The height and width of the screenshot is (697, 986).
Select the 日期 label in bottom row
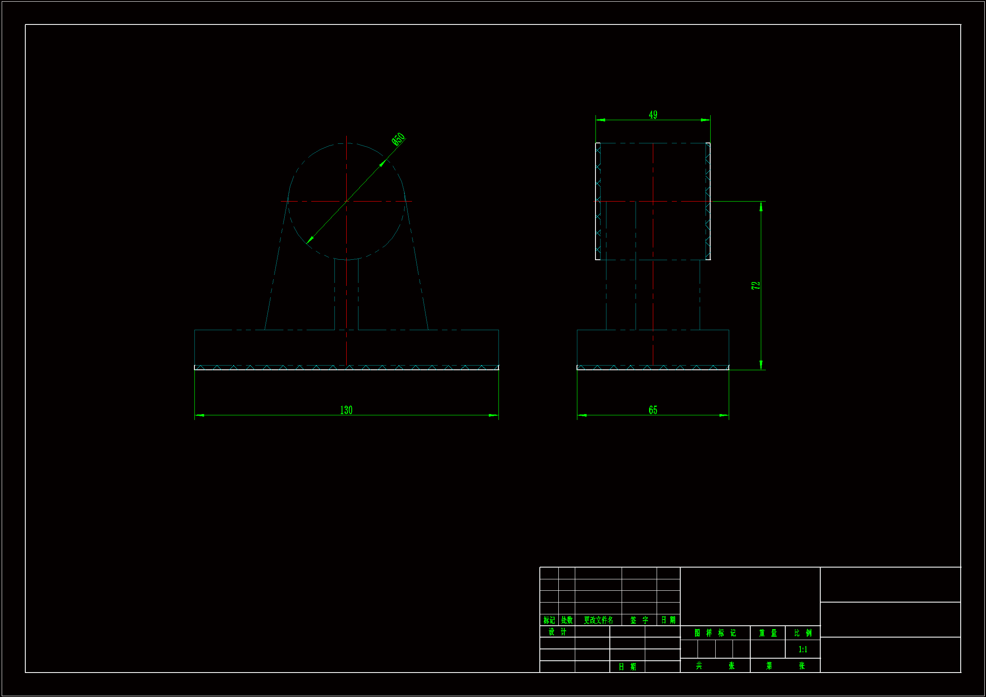(627, 667)
